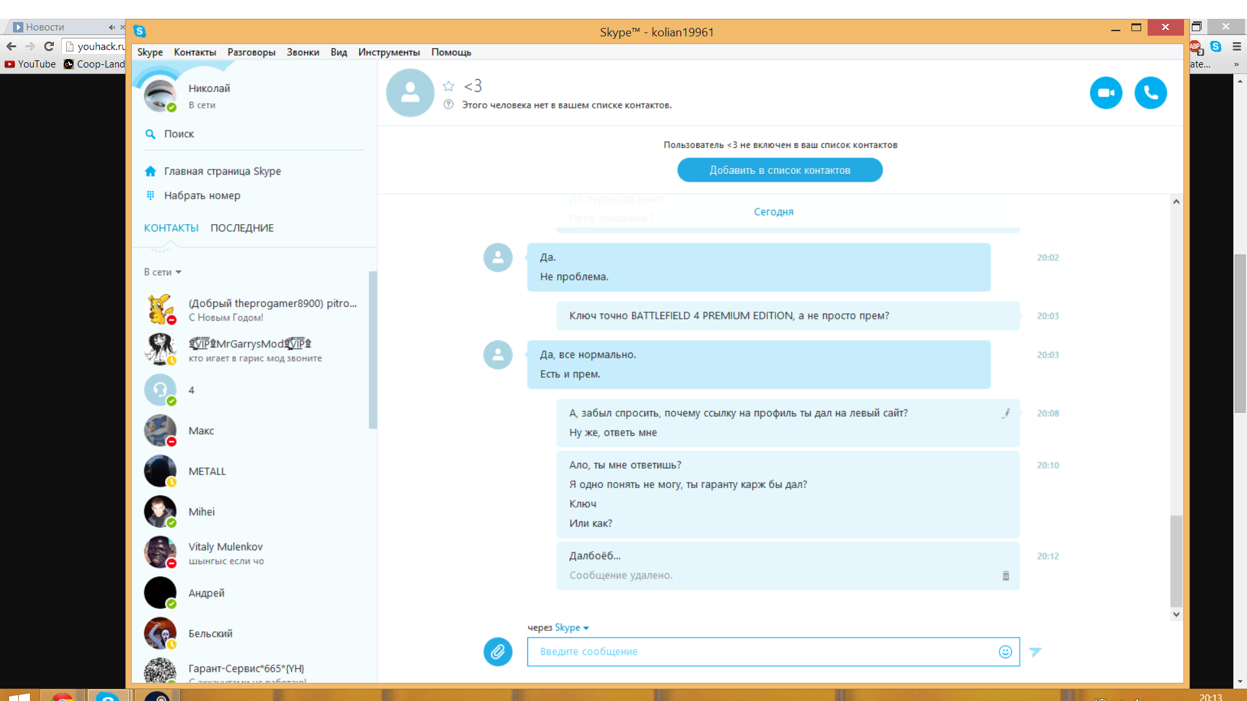Open the Контакты menu
The image size is (1247, 701).
(195, 53)
